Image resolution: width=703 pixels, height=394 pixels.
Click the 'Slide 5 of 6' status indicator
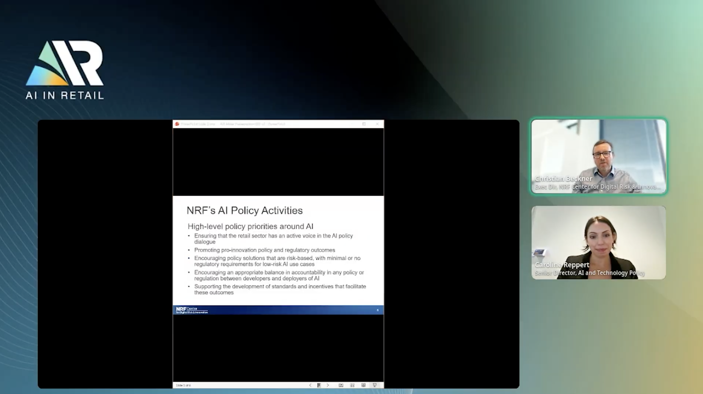(183, 385)
